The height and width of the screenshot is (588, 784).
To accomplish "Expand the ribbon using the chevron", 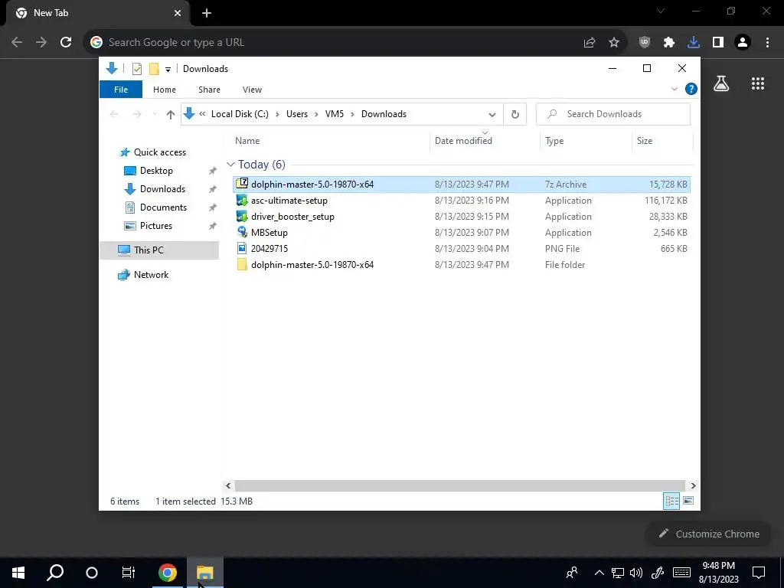I will (674, 89).
